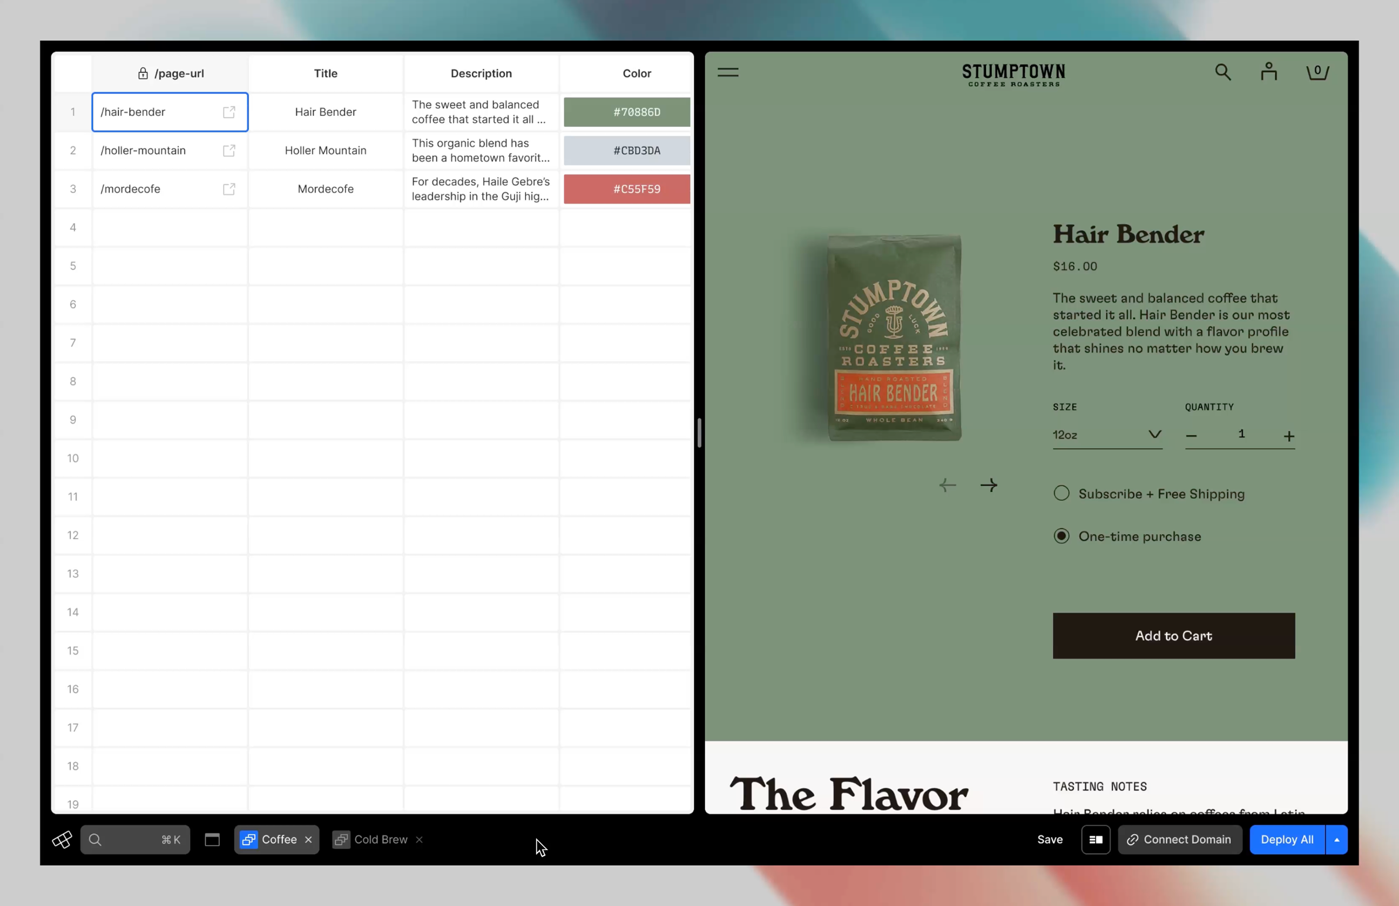This screenshot has height=906, width=1399.
Task: Click the Add to Cart button
Action: pos(1173,635)
